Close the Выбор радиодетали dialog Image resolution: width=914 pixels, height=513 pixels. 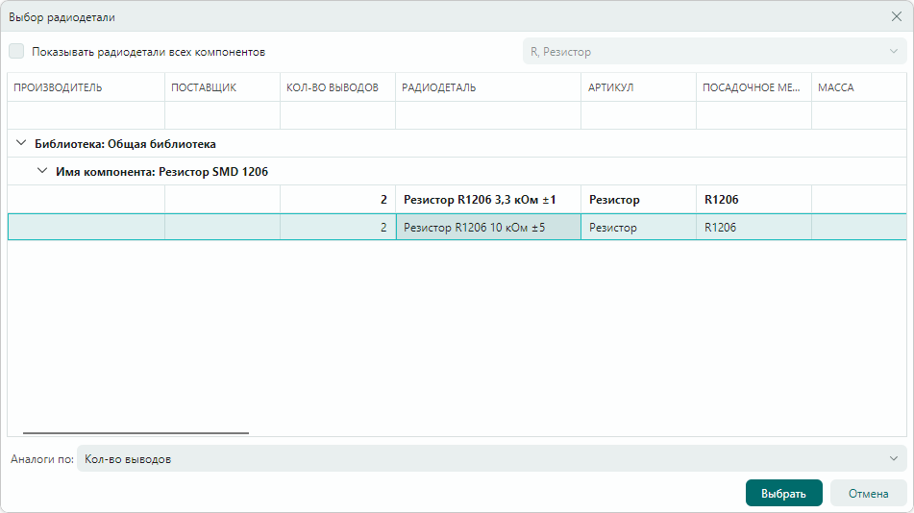coord(896,16)
